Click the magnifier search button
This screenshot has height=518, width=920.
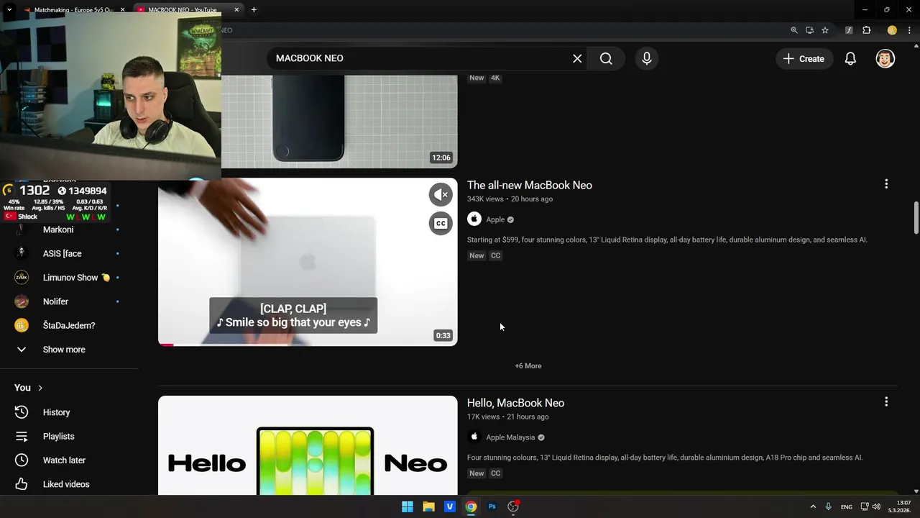pyautogui.click(x=606, y=58)
